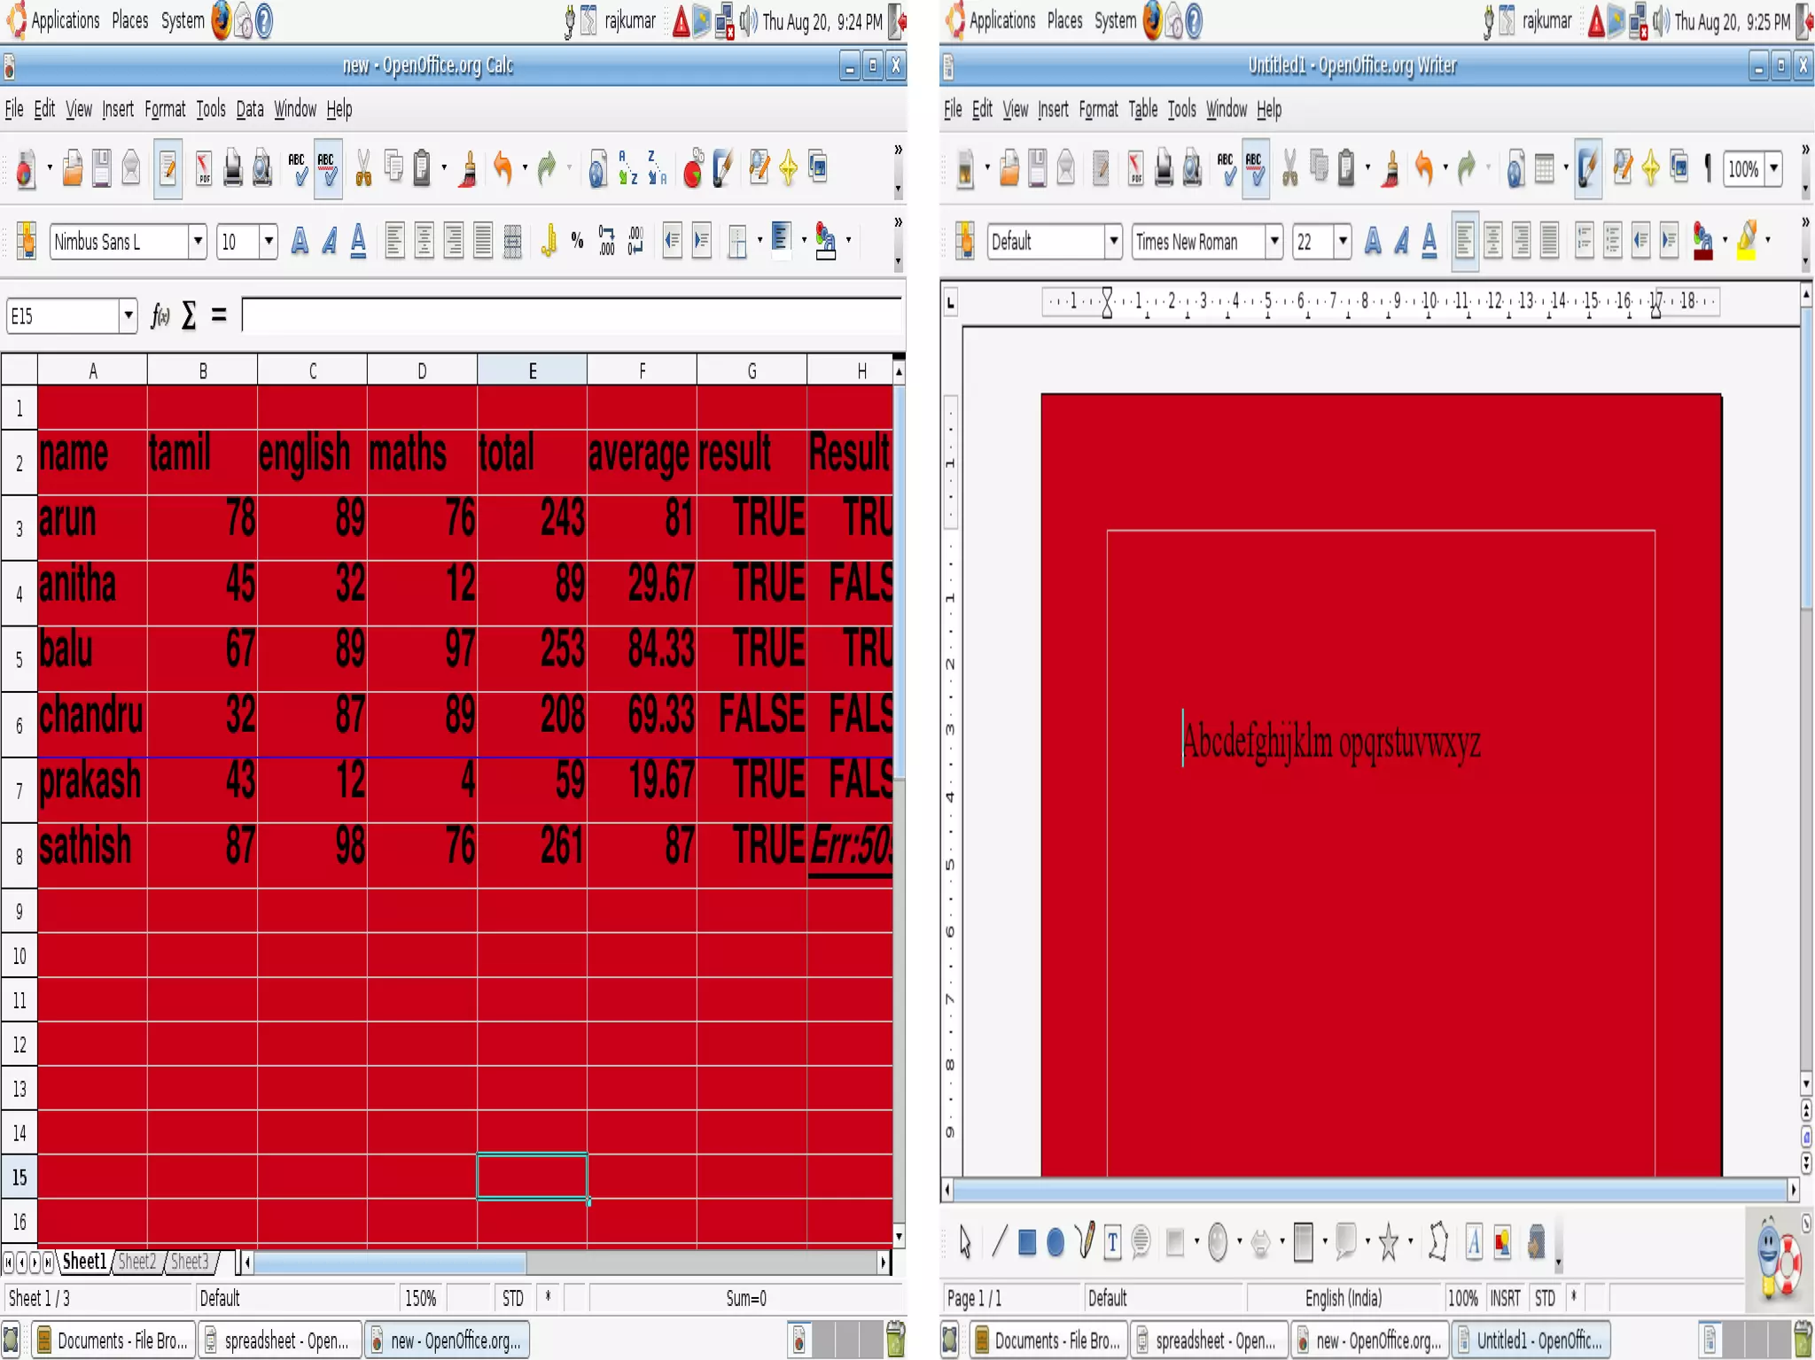Click the Writer Highlighting yellow color button
The image size is (1815, 1360).
1746,241
